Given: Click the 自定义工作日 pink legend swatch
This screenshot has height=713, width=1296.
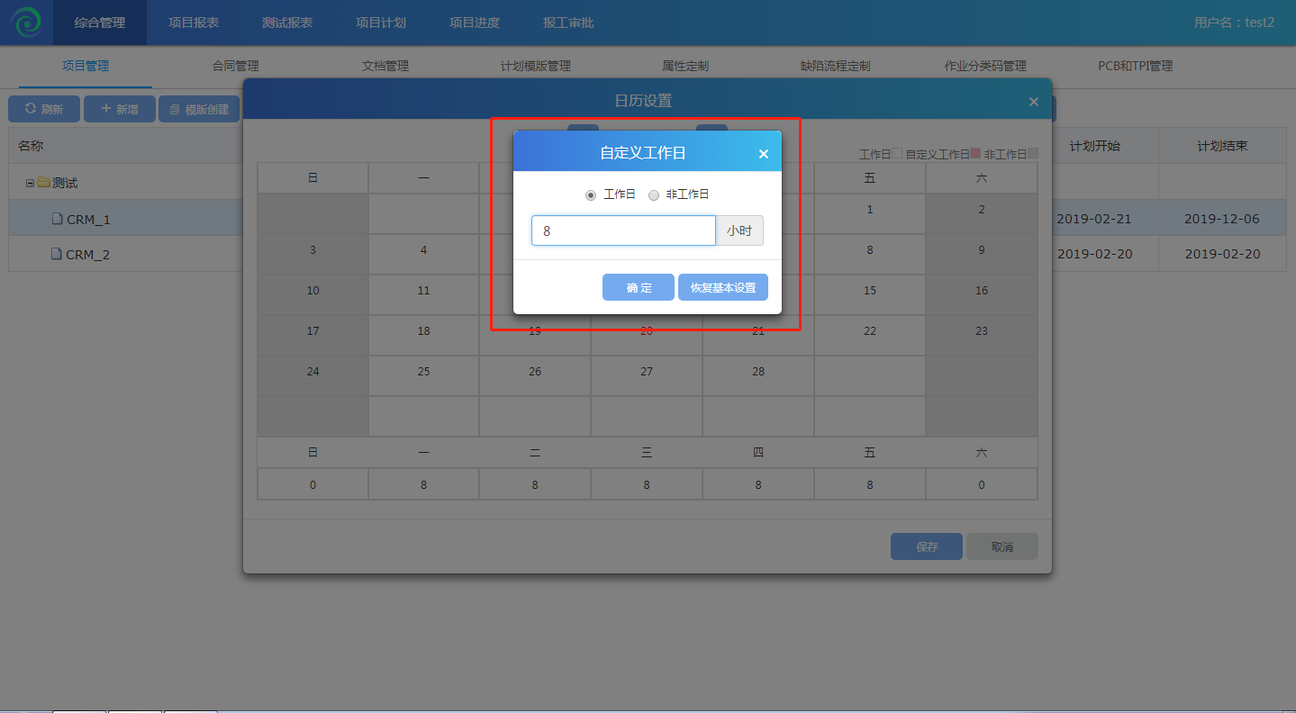Looking at the screenshot, I should [x=975, y=154].
